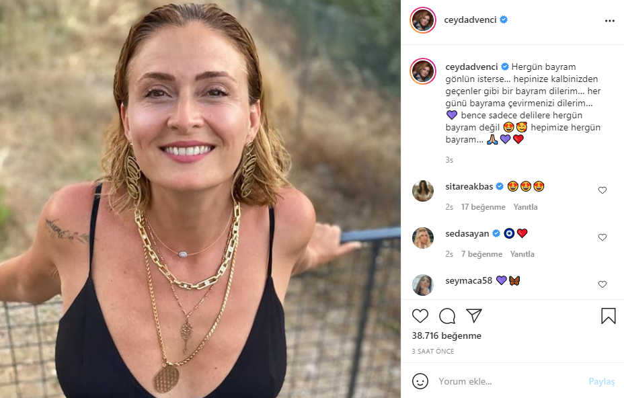Reply to sitareakbas's comment with Yanıtla
The width and height of the screenshot is (624, 398).
[525, 207]
